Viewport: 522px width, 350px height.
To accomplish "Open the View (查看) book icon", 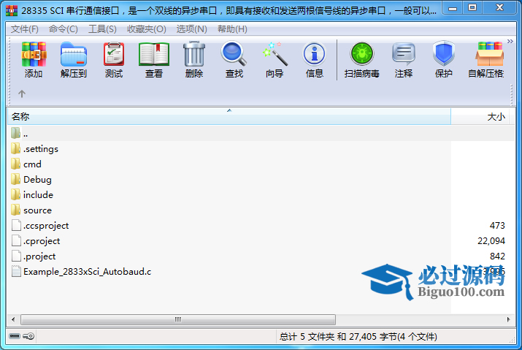I will point(154,54).
